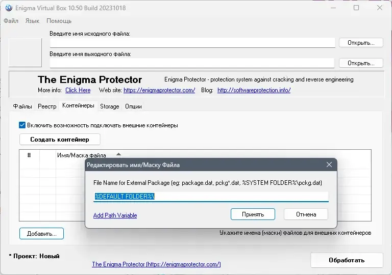Open the More info Click Here link

pyautogui.click(x=78, y=90)
